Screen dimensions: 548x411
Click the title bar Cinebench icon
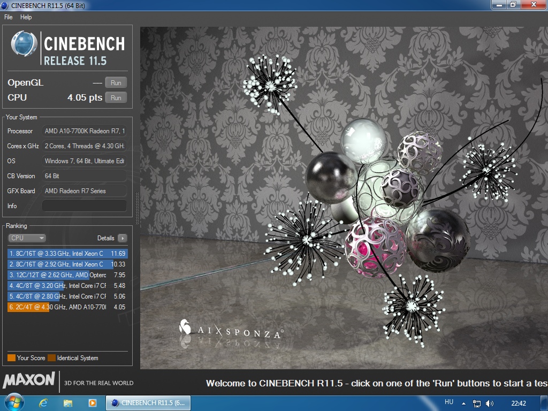tap(4, 5)
